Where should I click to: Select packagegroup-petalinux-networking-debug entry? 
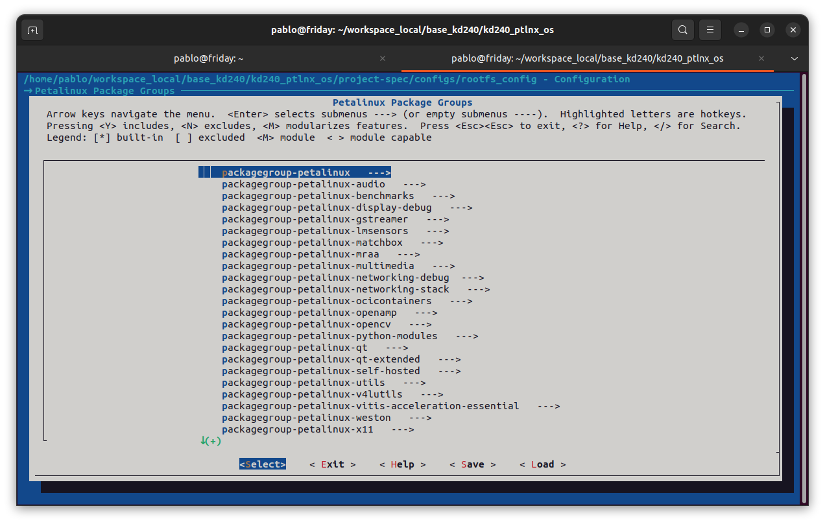click(x=353, y=278)
